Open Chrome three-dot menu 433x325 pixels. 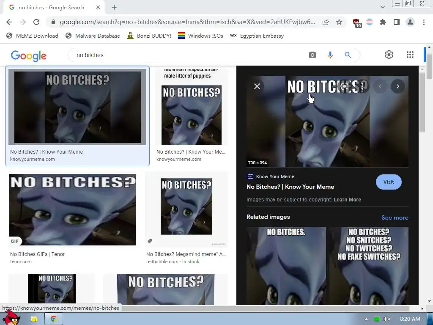tap(424, 22)
